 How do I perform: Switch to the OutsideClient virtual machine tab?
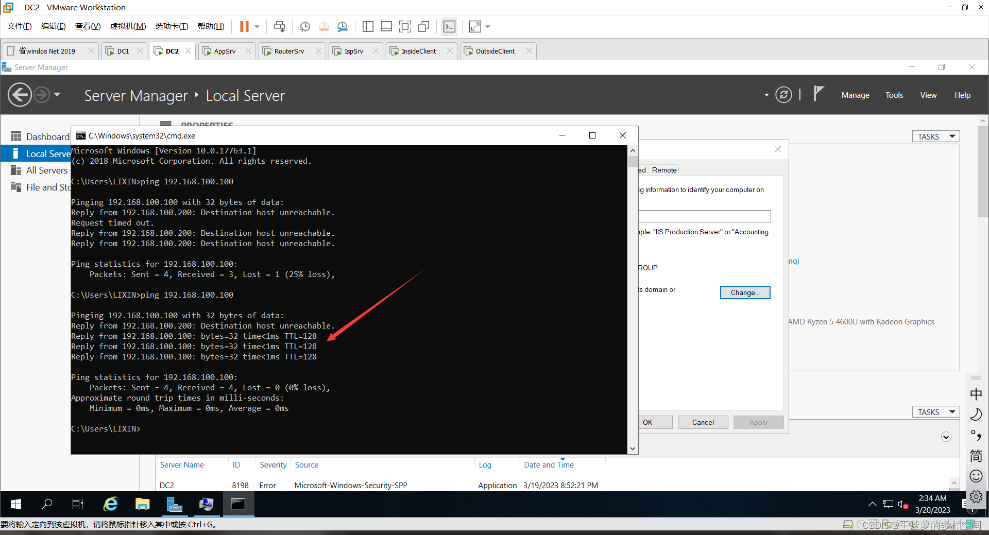tap(495, 51)
